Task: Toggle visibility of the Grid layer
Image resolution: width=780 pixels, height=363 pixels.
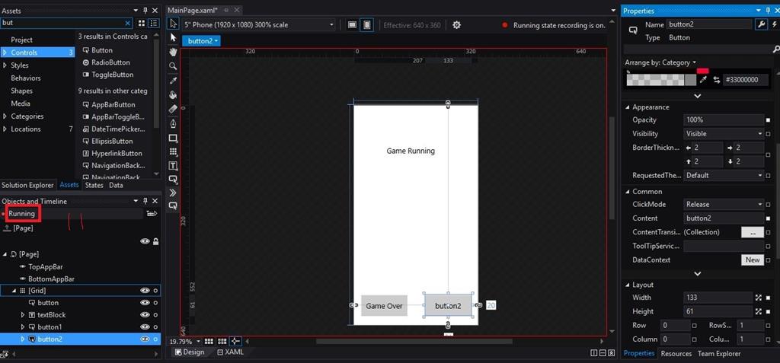Action: coord(144,290)
